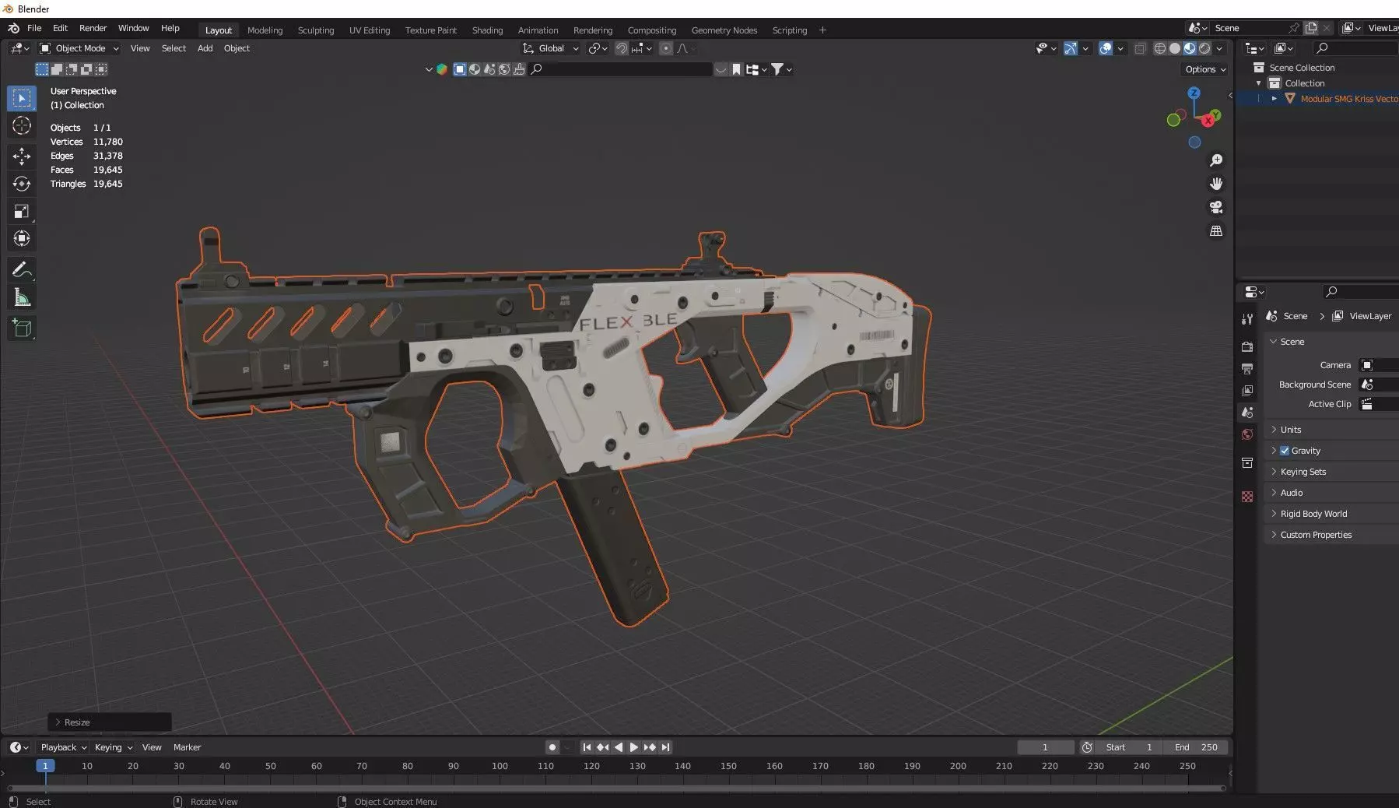The height and width of the screenshot is (808, 1399).
Task: Open the Texture properties tab
Action: point(1247,497)
